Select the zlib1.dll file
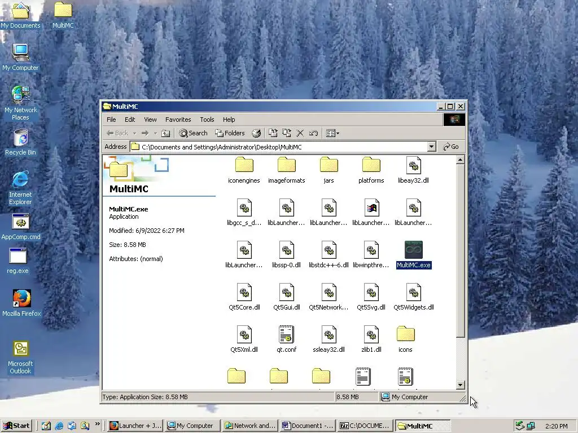 [371, 340]
